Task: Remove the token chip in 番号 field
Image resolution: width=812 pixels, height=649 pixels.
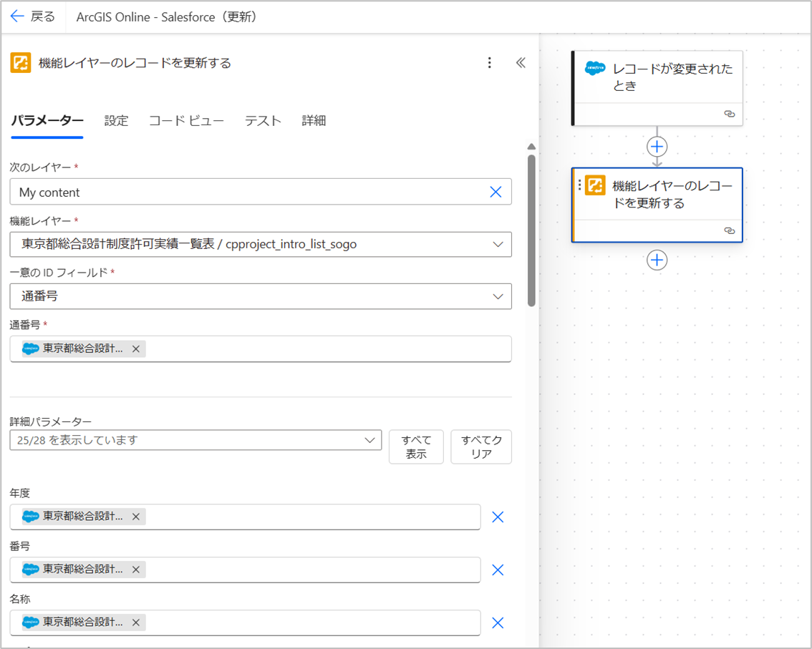Action: (135, 570)
